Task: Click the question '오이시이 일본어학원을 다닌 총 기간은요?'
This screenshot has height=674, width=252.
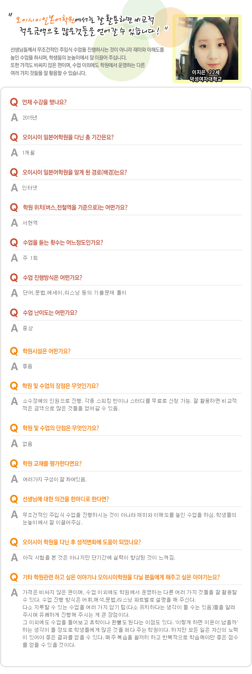Action: coord(68,137)
